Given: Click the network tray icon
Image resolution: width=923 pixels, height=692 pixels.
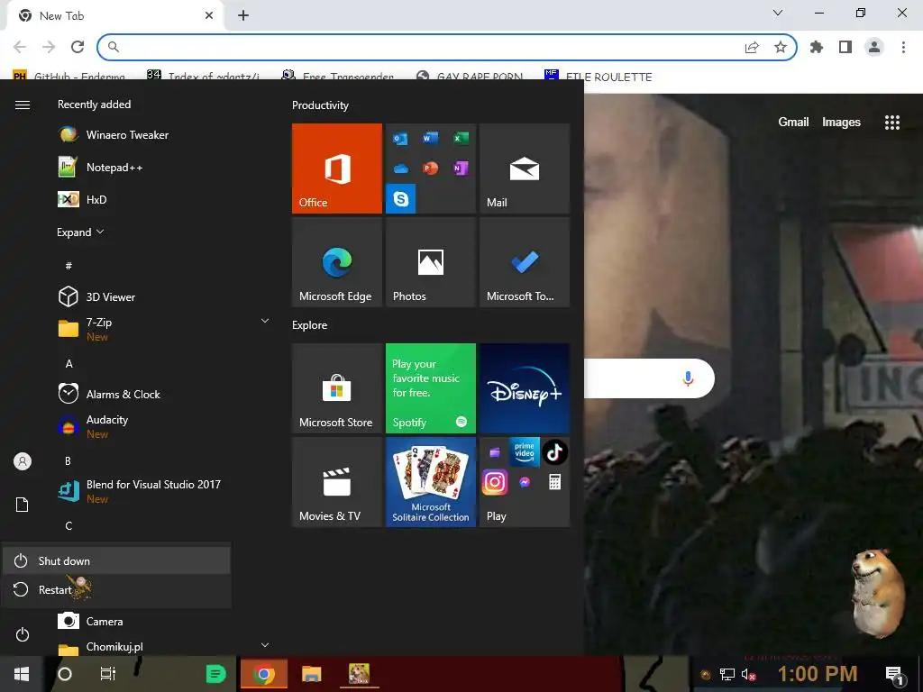Looking at the screenshot, I should point(727,674).
